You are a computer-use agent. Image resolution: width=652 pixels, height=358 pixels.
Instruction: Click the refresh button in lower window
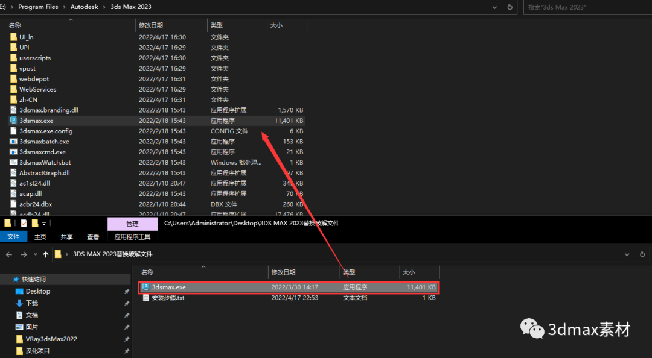[x=642, y=254]
